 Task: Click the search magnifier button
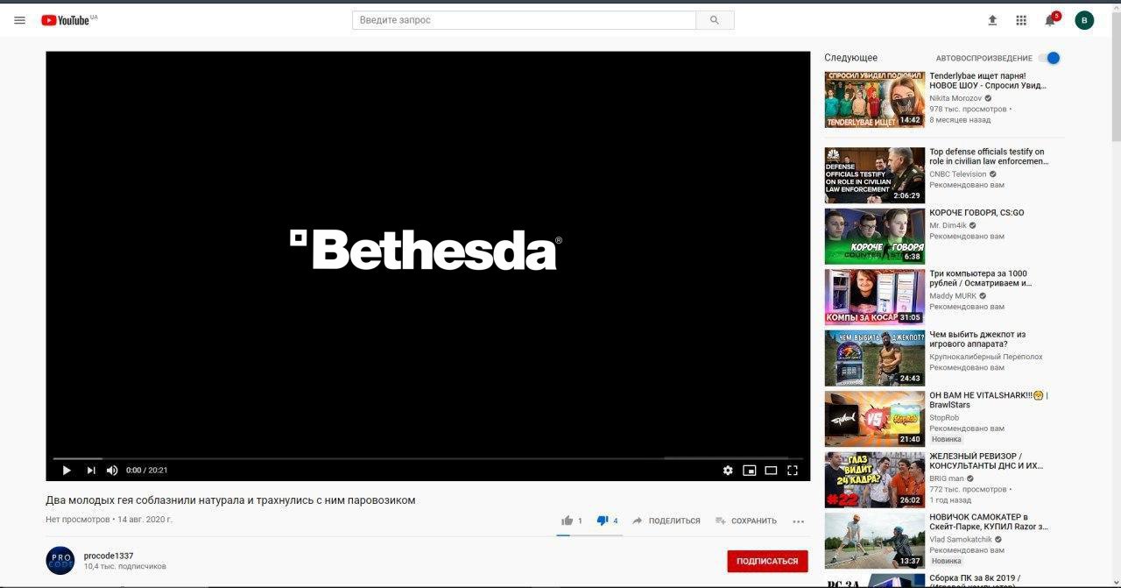coord(715,20)
